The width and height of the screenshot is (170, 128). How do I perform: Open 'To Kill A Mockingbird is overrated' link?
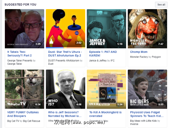[105, 114]
